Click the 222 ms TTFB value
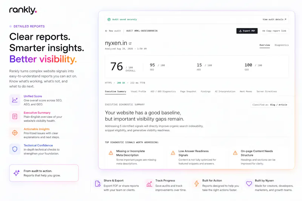The image size is (302, 201). point(138,83)
